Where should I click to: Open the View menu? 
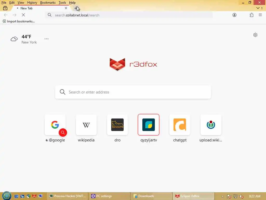pyautogui.click(x=21, y=3)
